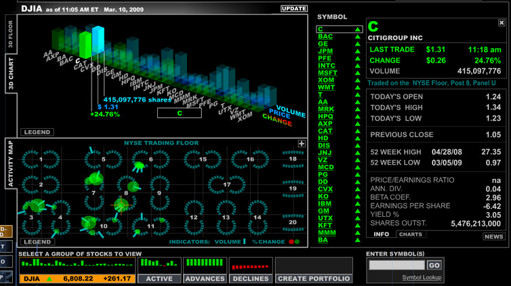The image size is (511, 286).
Task: Expand the NYSE Trading Floor map
Action: pyautogui.click(x=301, y=144)
